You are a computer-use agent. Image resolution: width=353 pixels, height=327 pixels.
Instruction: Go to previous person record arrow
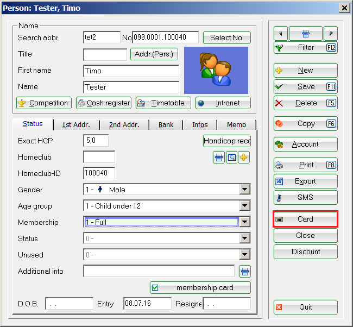click(x=281, y=33)
